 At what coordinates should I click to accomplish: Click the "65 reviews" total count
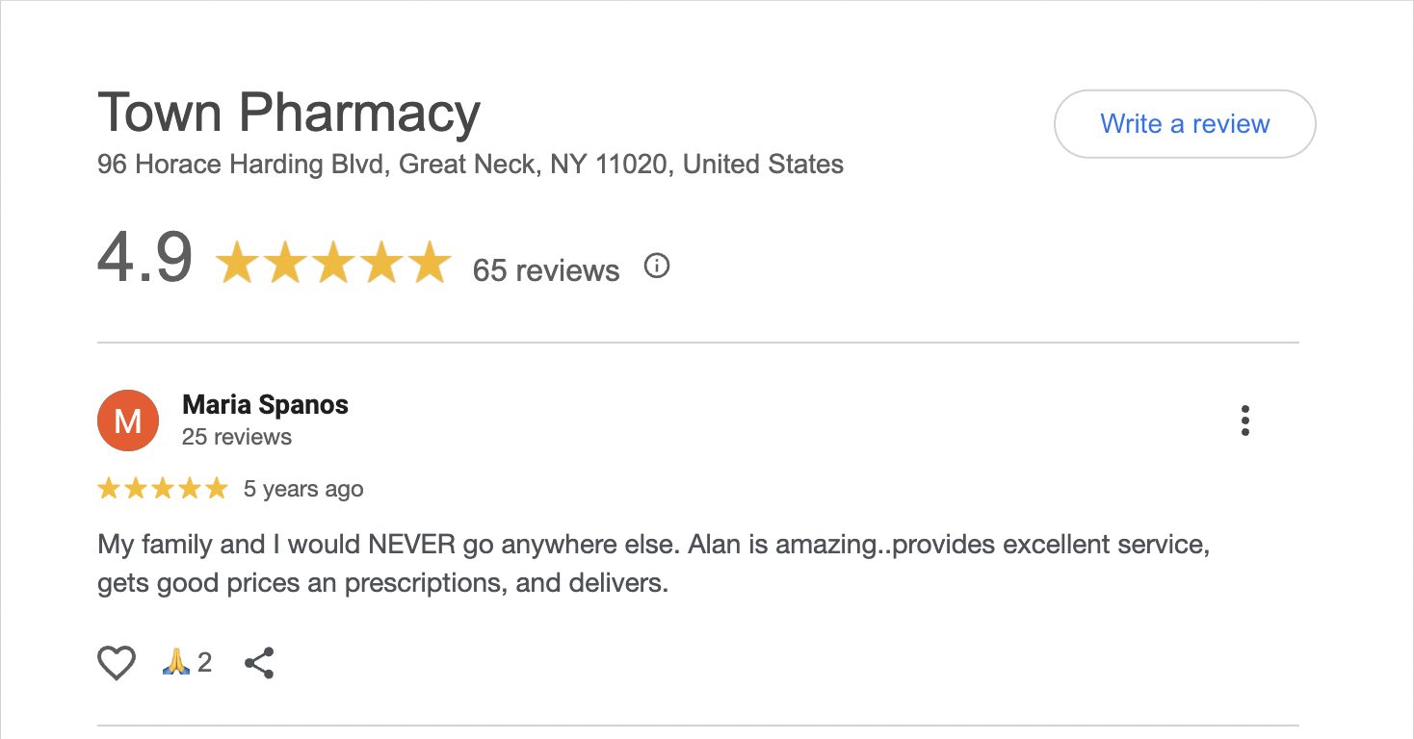coord(545,270)
